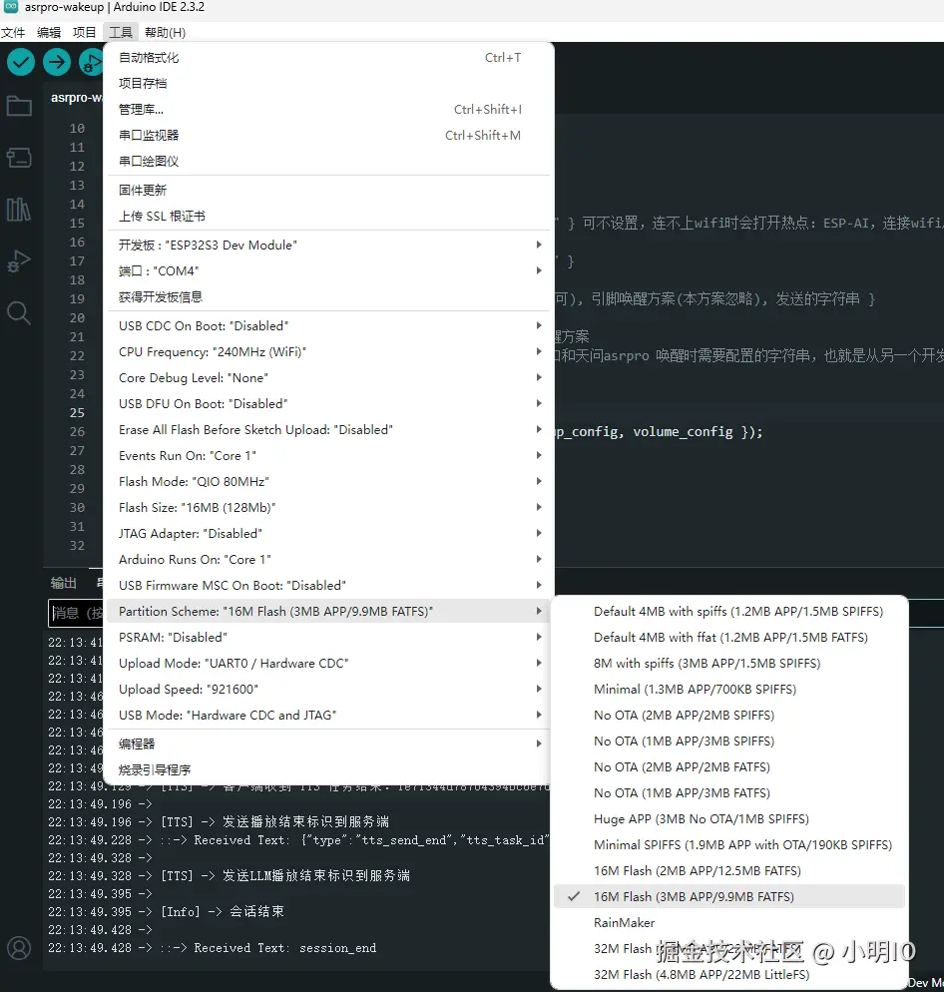Image resolution: width=944 pixels, height=992 pixels.
Task: Expand Flash Mode submenu
Action: (328, 481)
